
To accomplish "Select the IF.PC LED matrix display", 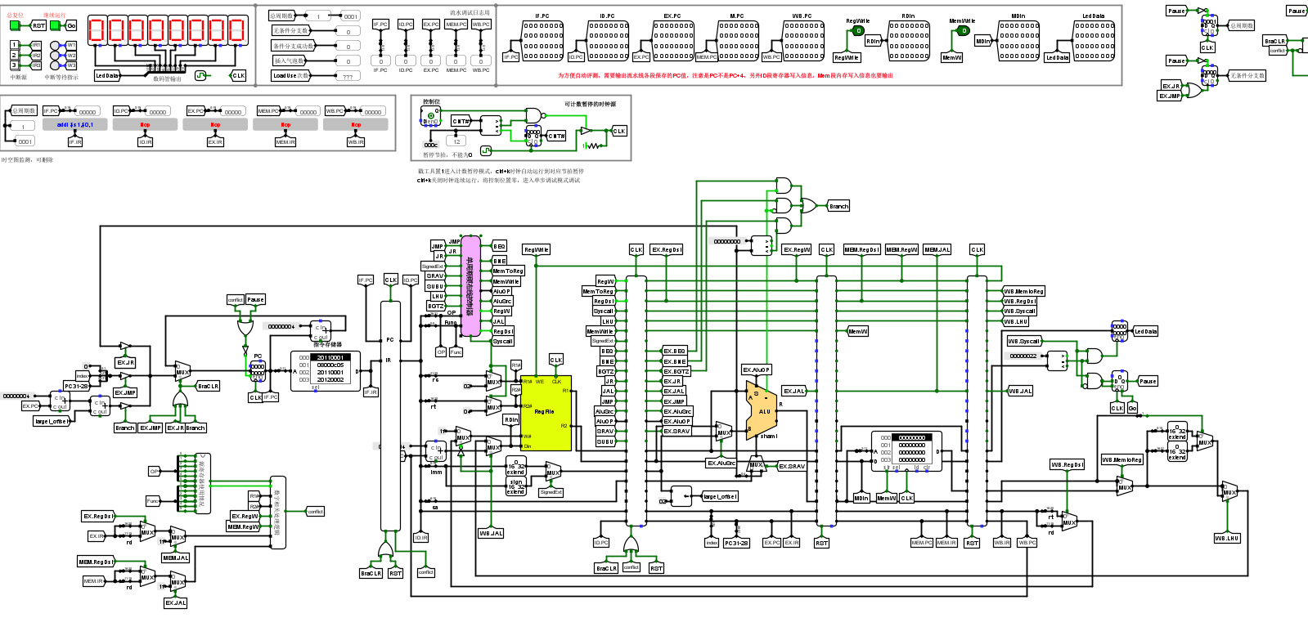I will click(x=543, y=41).
